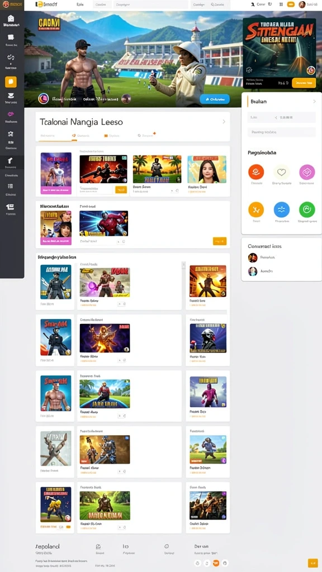Click the first input field under Brakan
The image size is (322, 572).
[x=282, y=117]
